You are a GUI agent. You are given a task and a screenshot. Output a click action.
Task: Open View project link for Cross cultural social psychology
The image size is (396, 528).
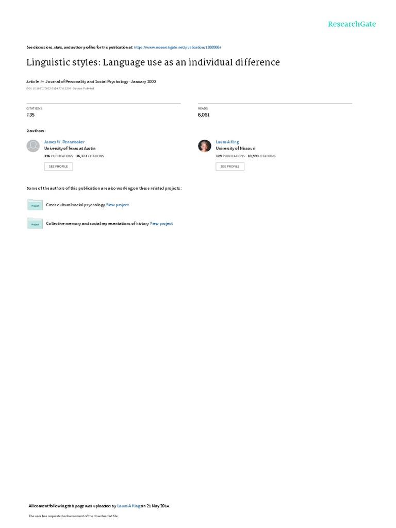point(117,205)
